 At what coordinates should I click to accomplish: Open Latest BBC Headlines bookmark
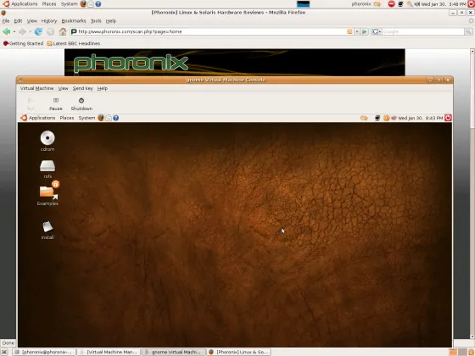coord(74,43)
